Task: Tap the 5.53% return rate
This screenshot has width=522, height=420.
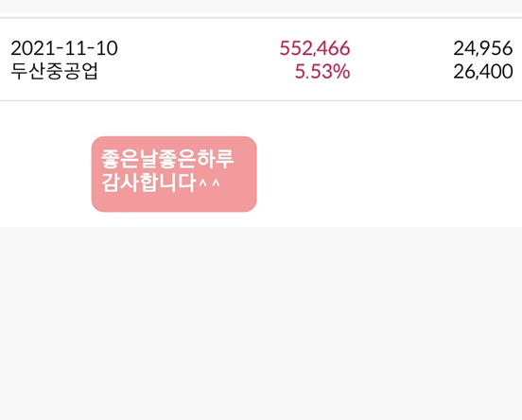Action: pyautogui.click(x=322, y=72)
